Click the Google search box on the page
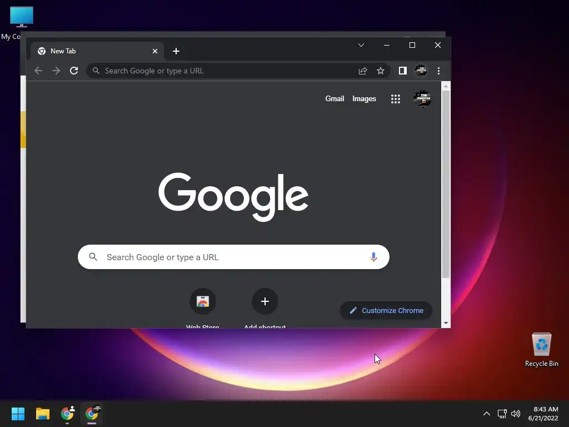Screen dimensions: 569x427 (x=233, y=257)
